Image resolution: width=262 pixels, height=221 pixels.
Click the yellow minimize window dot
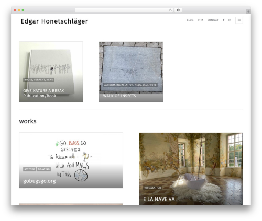(19, 10)
